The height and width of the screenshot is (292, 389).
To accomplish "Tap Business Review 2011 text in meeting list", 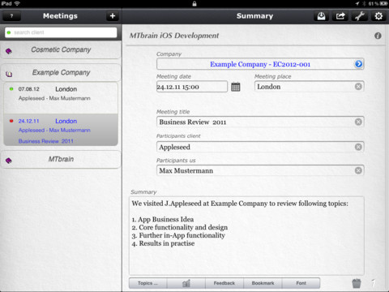I will point(46,141).
